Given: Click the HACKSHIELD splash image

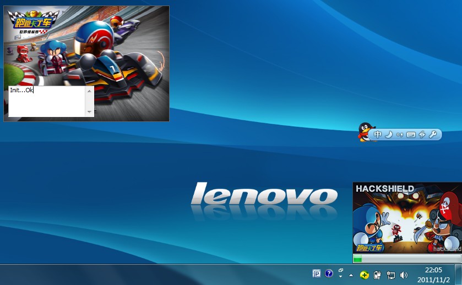Looking at the screenshot, I should pos(407,217).
